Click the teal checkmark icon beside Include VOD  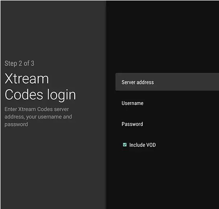coord(125,145)
